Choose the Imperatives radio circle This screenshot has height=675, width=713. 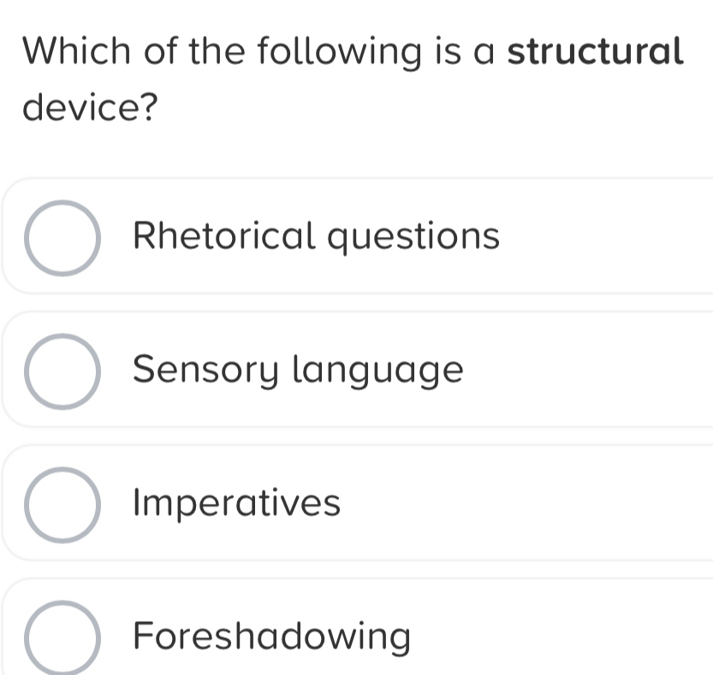tap(62, 506)
